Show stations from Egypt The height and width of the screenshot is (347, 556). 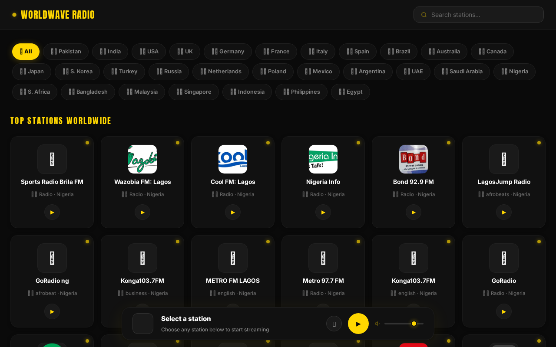tap(350, 92)
